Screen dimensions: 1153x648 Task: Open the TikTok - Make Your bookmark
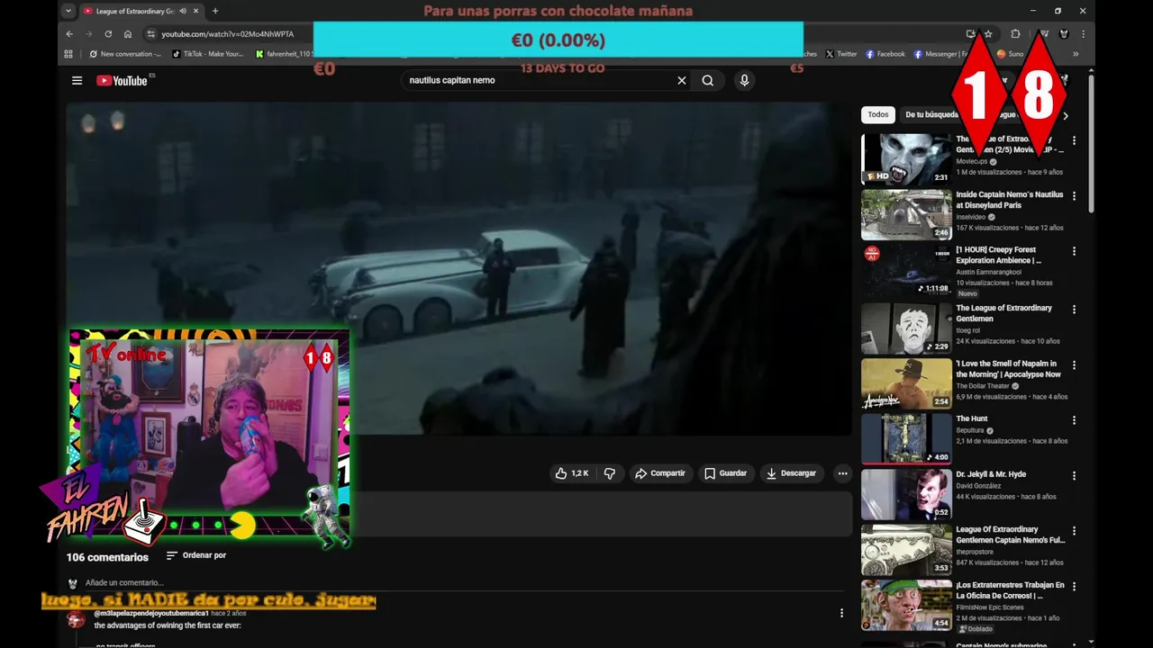click(x=208, y=54)
